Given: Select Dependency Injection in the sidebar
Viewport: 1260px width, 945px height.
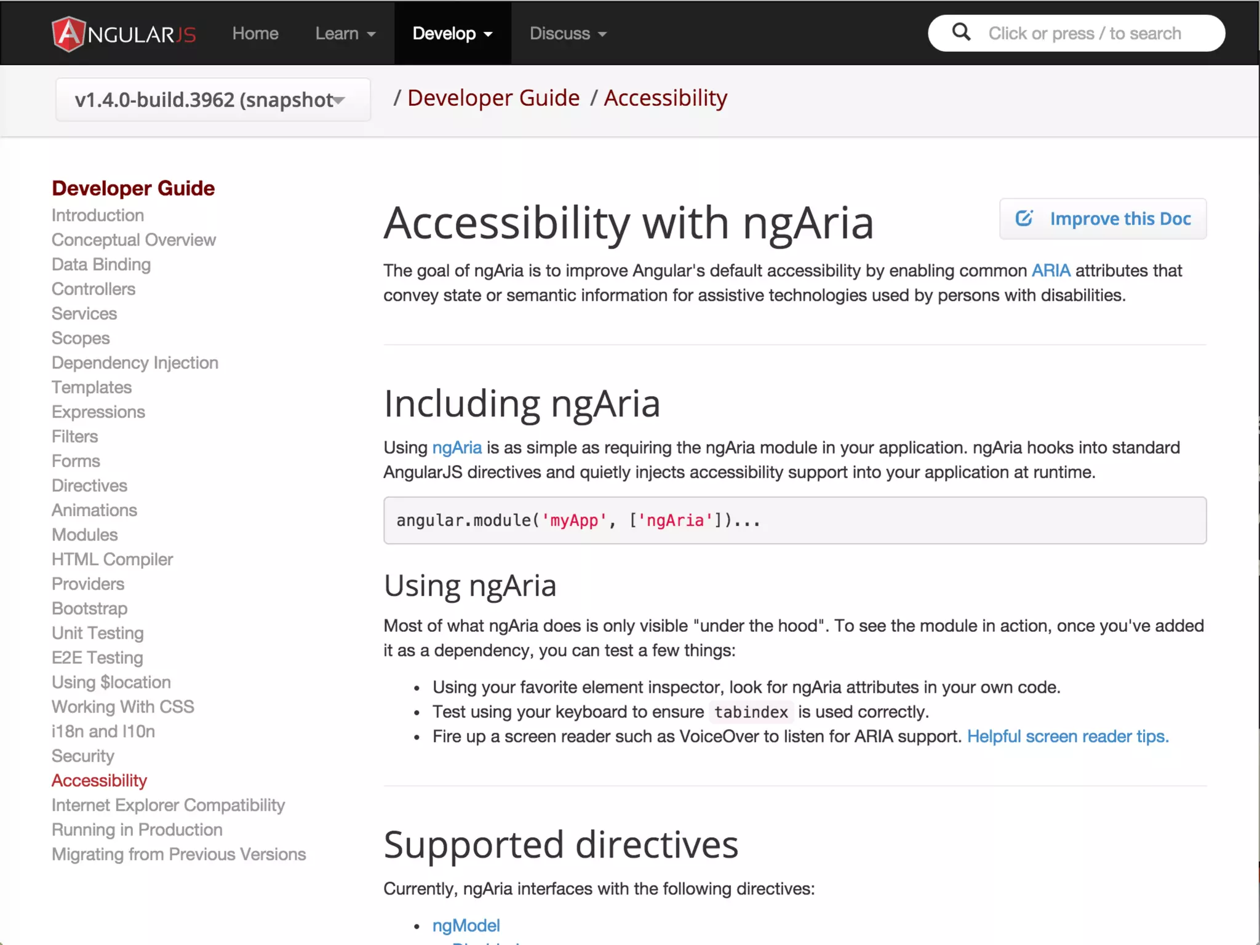Looking at the screenshot, I should pyautogui.click(x=135, y=363).
